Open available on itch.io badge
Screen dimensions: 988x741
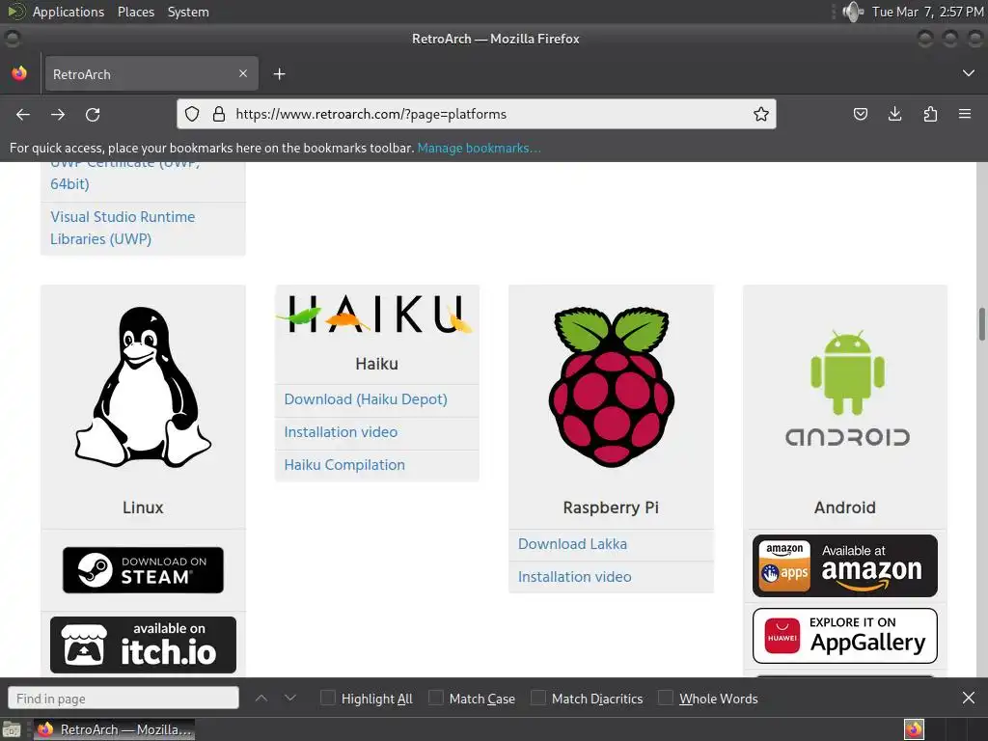pyautogui.click(x=143, y=645)
